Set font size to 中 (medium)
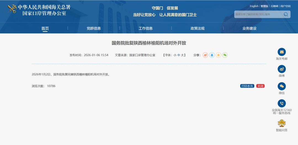This screenshot has height=145, width=298. pyautogui.click(x=179, y=55)
